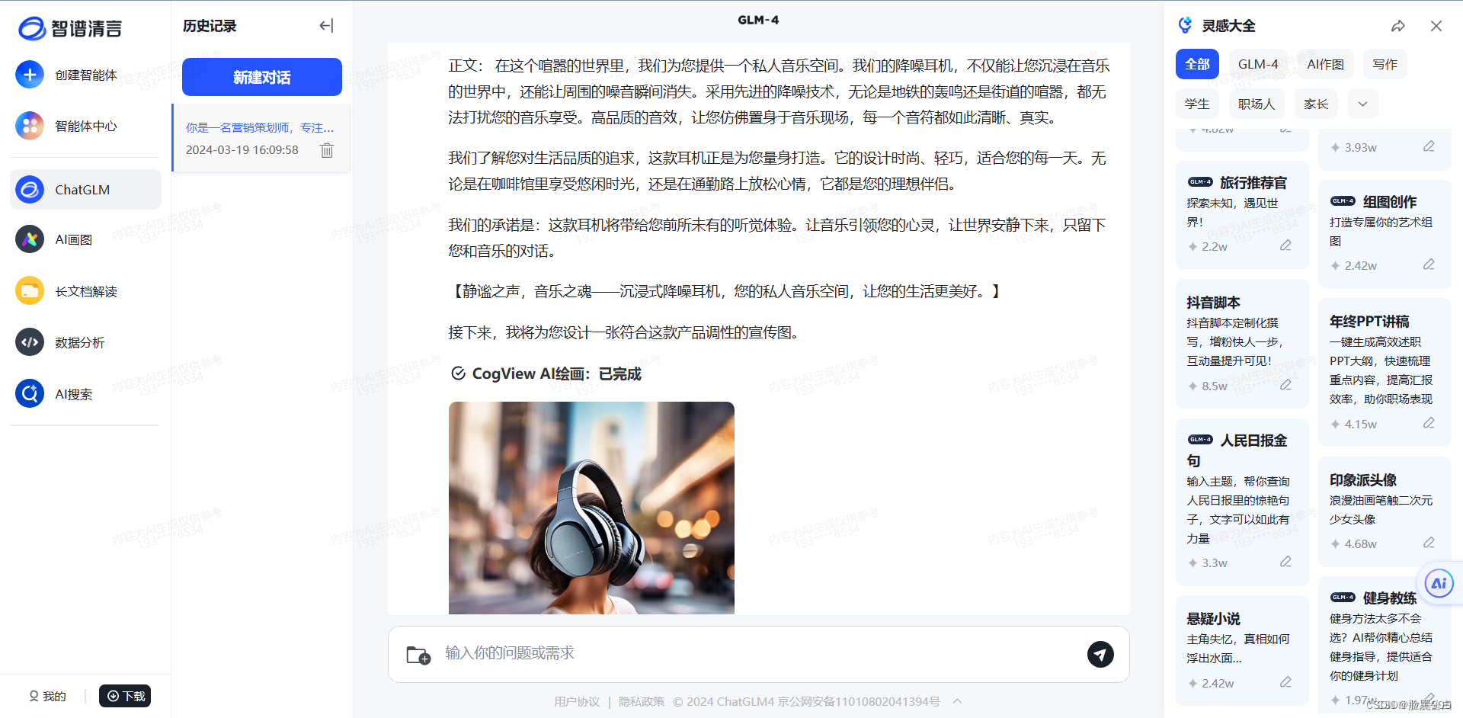Click edit icon on 旅行推荐官 card
The image size is (1463, 718).
[x=1285, y=245]
